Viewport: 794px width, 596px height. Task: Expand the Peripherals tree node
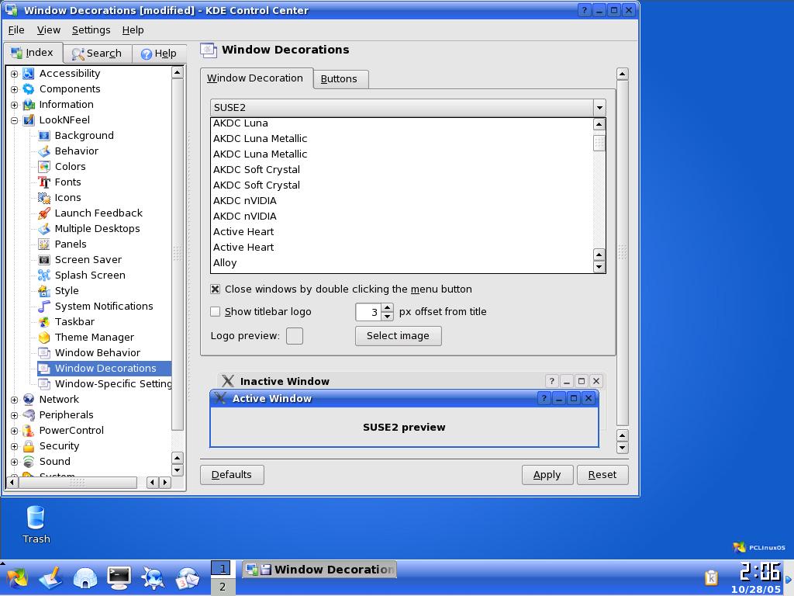14,416
